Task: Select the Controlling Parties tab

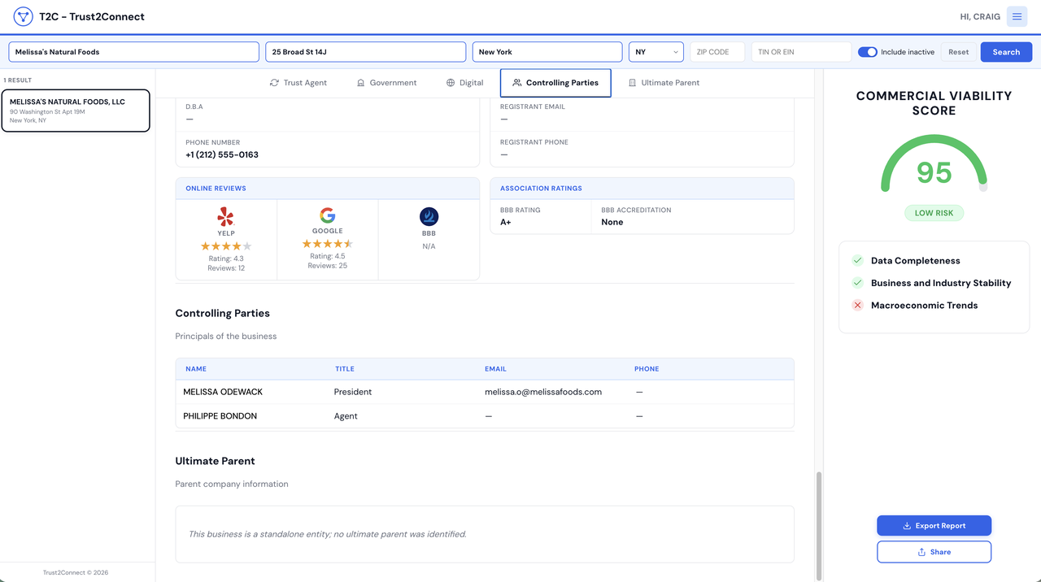Action: point(555,83)
